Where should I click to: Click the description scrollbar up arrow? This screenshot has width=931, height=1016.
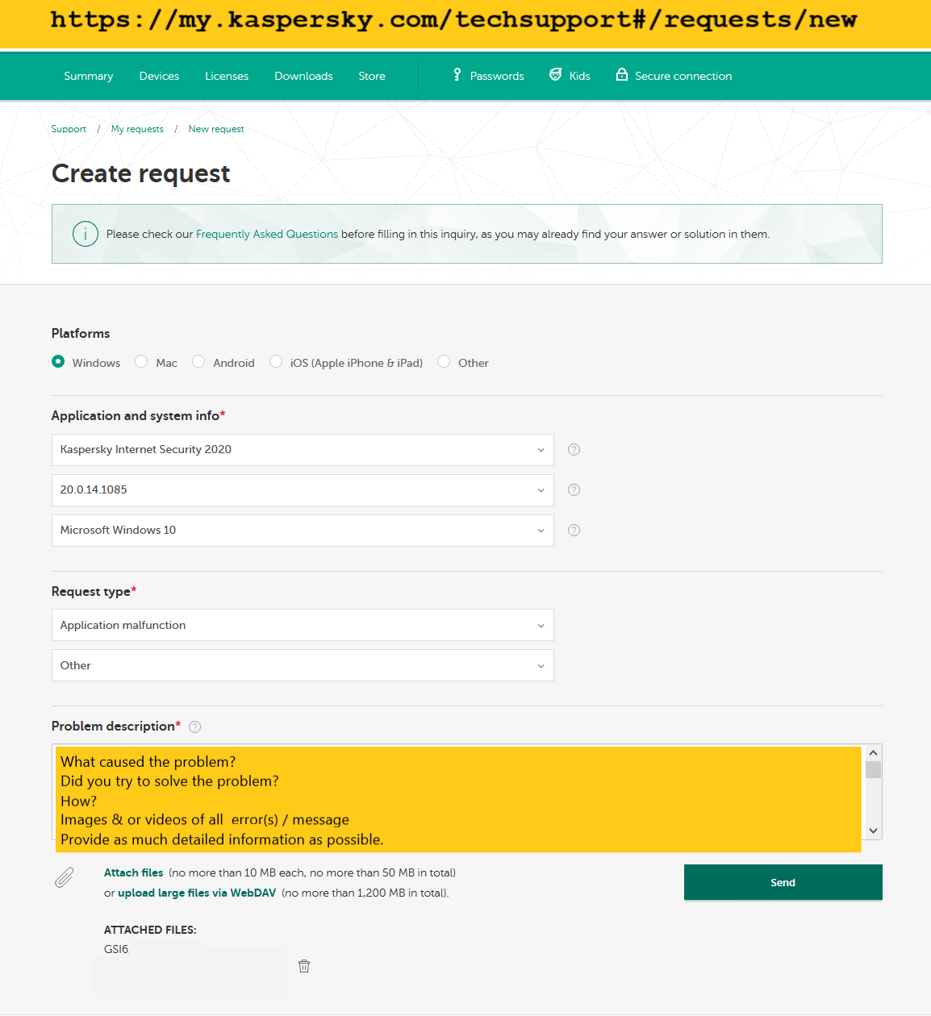coord(873,752)
